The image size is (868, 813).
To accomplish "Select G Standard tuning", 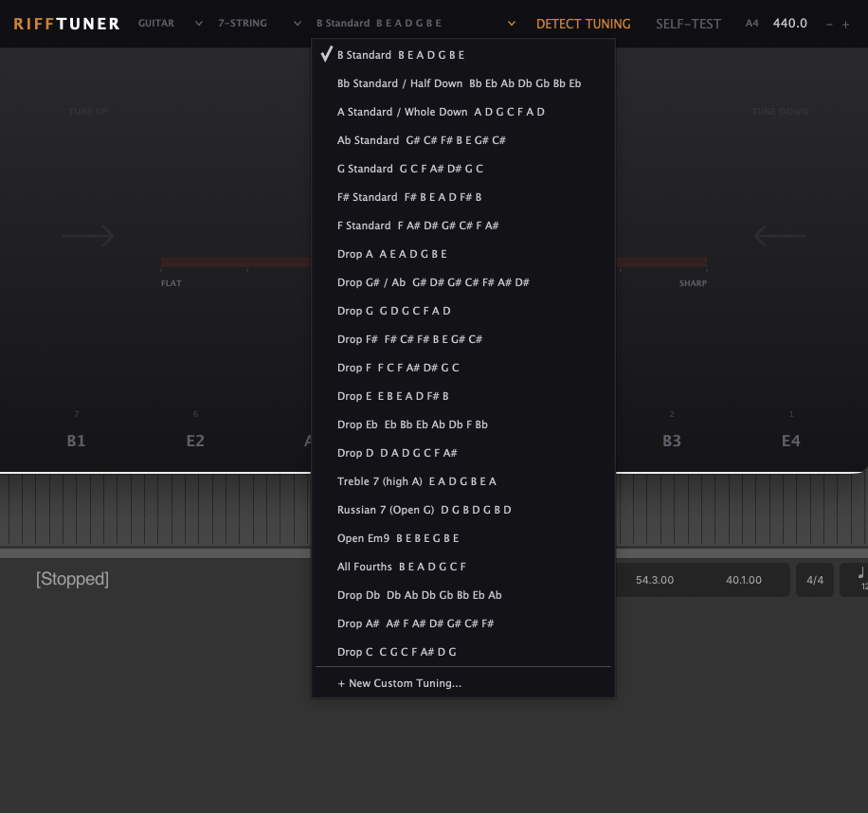I will point(462,169).
